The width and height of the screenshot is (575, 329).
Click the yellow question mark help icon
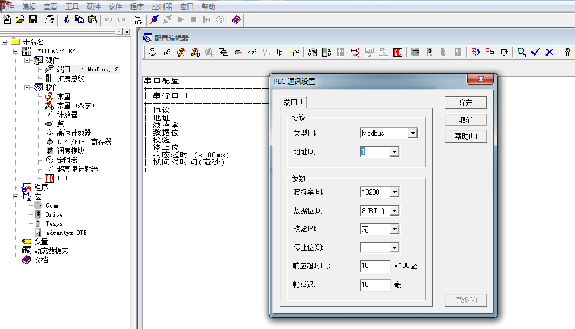[x=566, y=52]
